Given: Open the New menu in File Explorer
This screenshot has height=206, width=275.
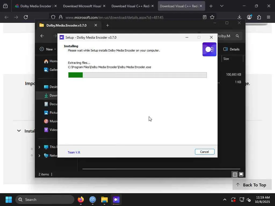Looking at the screenshot, I should tap(48, 49).
